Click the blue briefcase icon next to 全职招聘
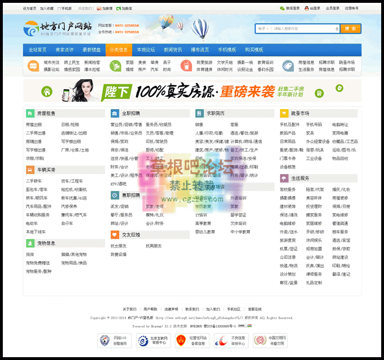The image size is (384, 360). 115,114
